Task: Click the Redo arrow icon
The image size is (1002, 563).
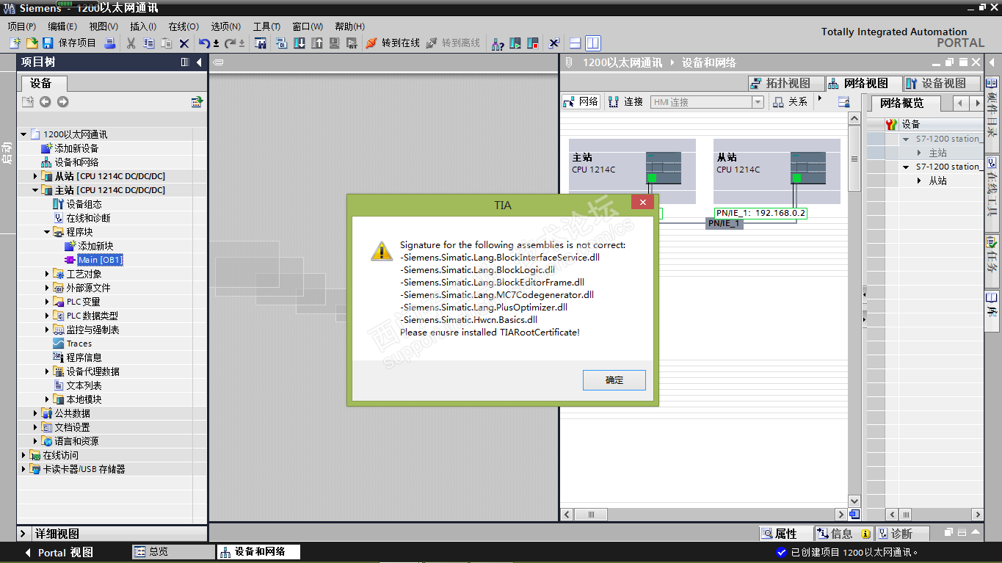Action: [230, 43]
